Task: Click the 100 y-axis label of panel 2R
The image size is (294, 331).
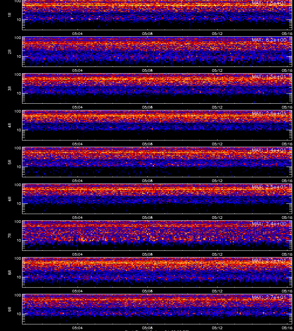Action: [x=18, y=38]
